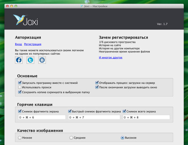Click the Зачем регистрироваться heading
This screenshot has width=188, height=145.
124,37
